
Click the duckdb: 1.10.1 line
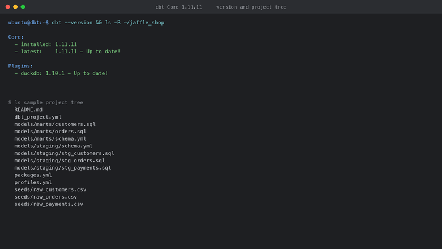61,73
